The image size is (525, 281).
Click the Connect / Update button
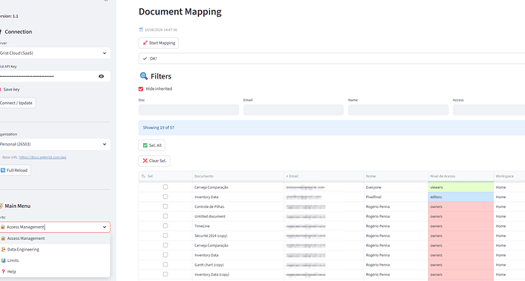coord(17,103)
